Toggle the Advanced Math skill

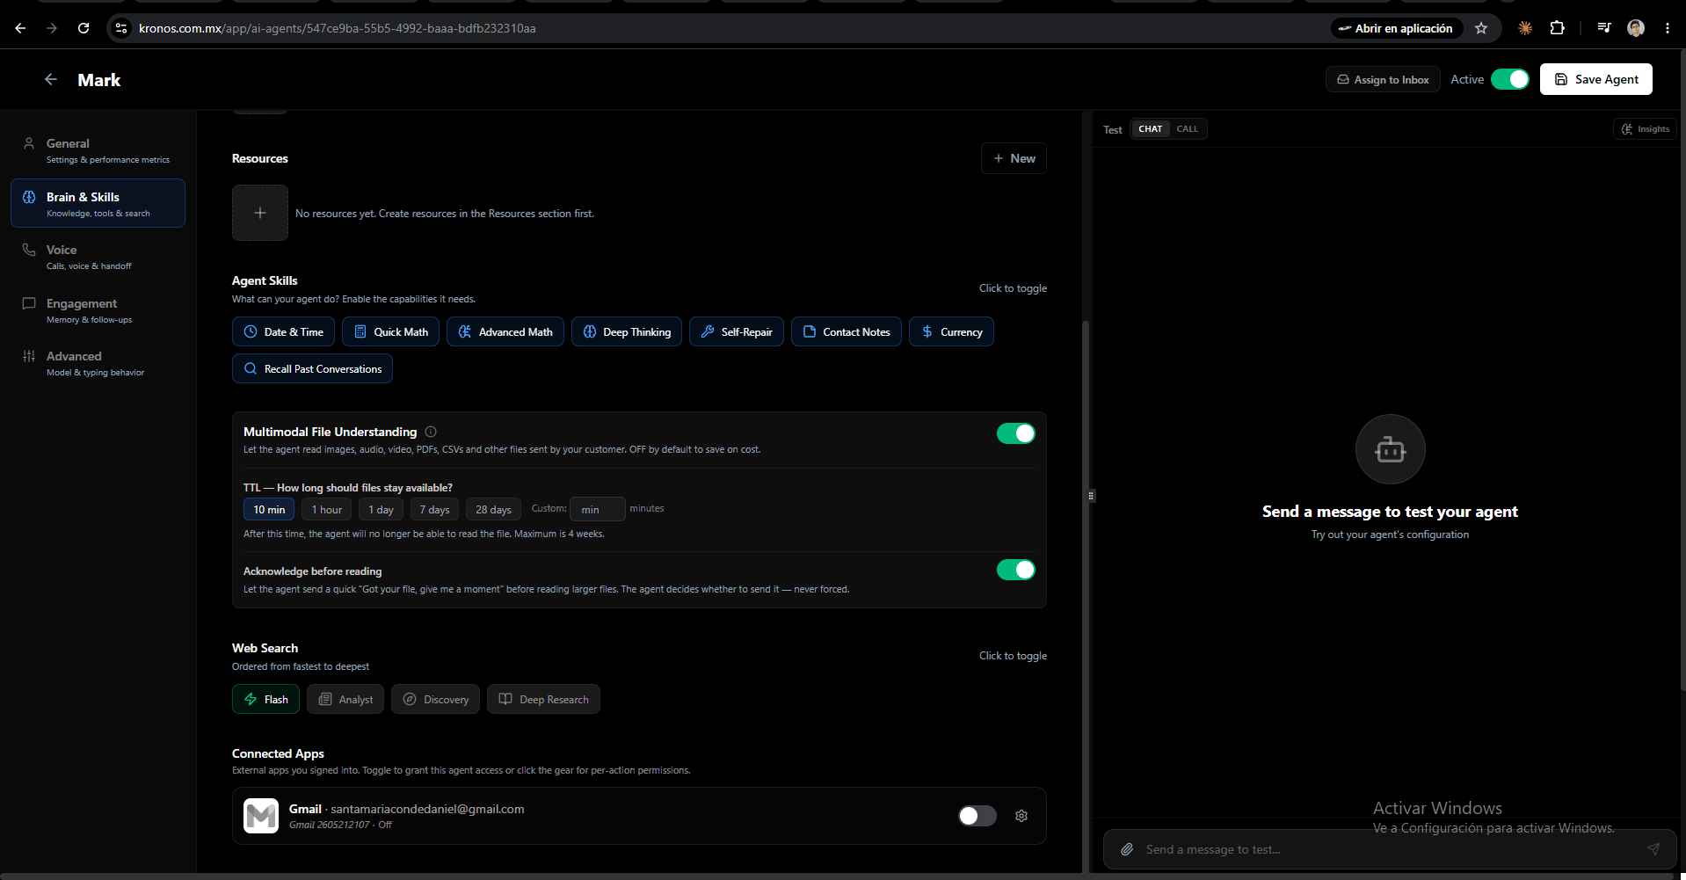coord(505,331)
